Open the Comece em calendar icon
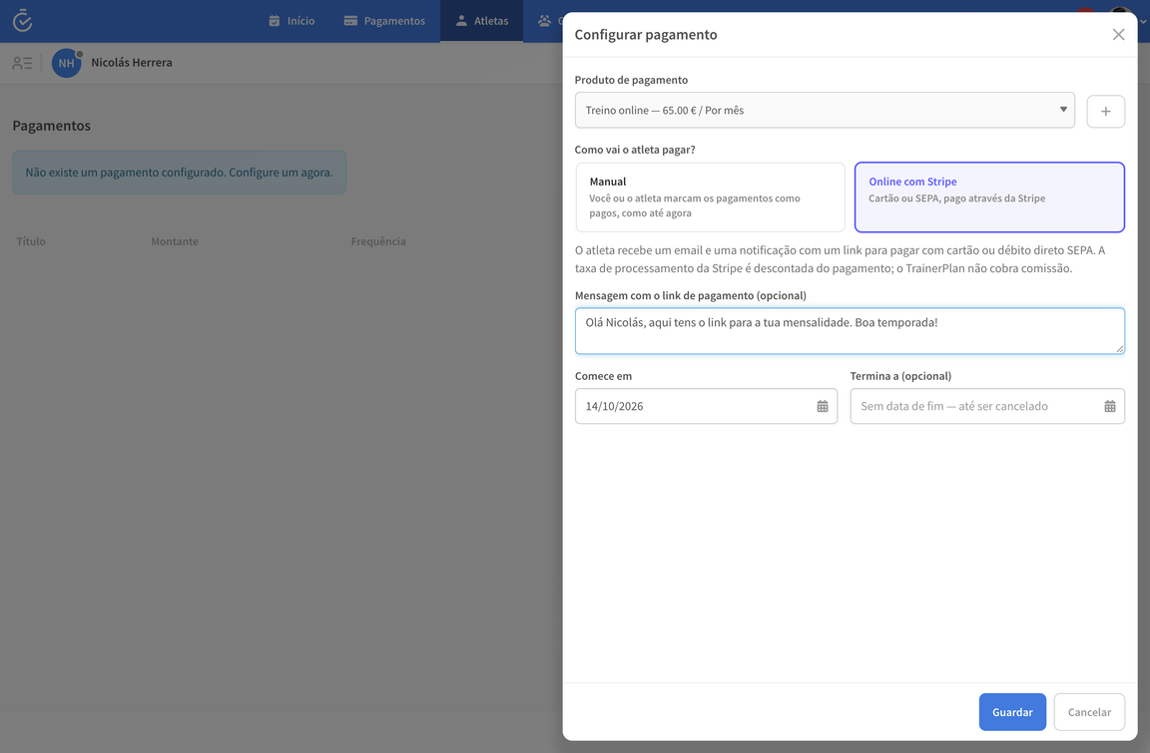 [823, 406]
